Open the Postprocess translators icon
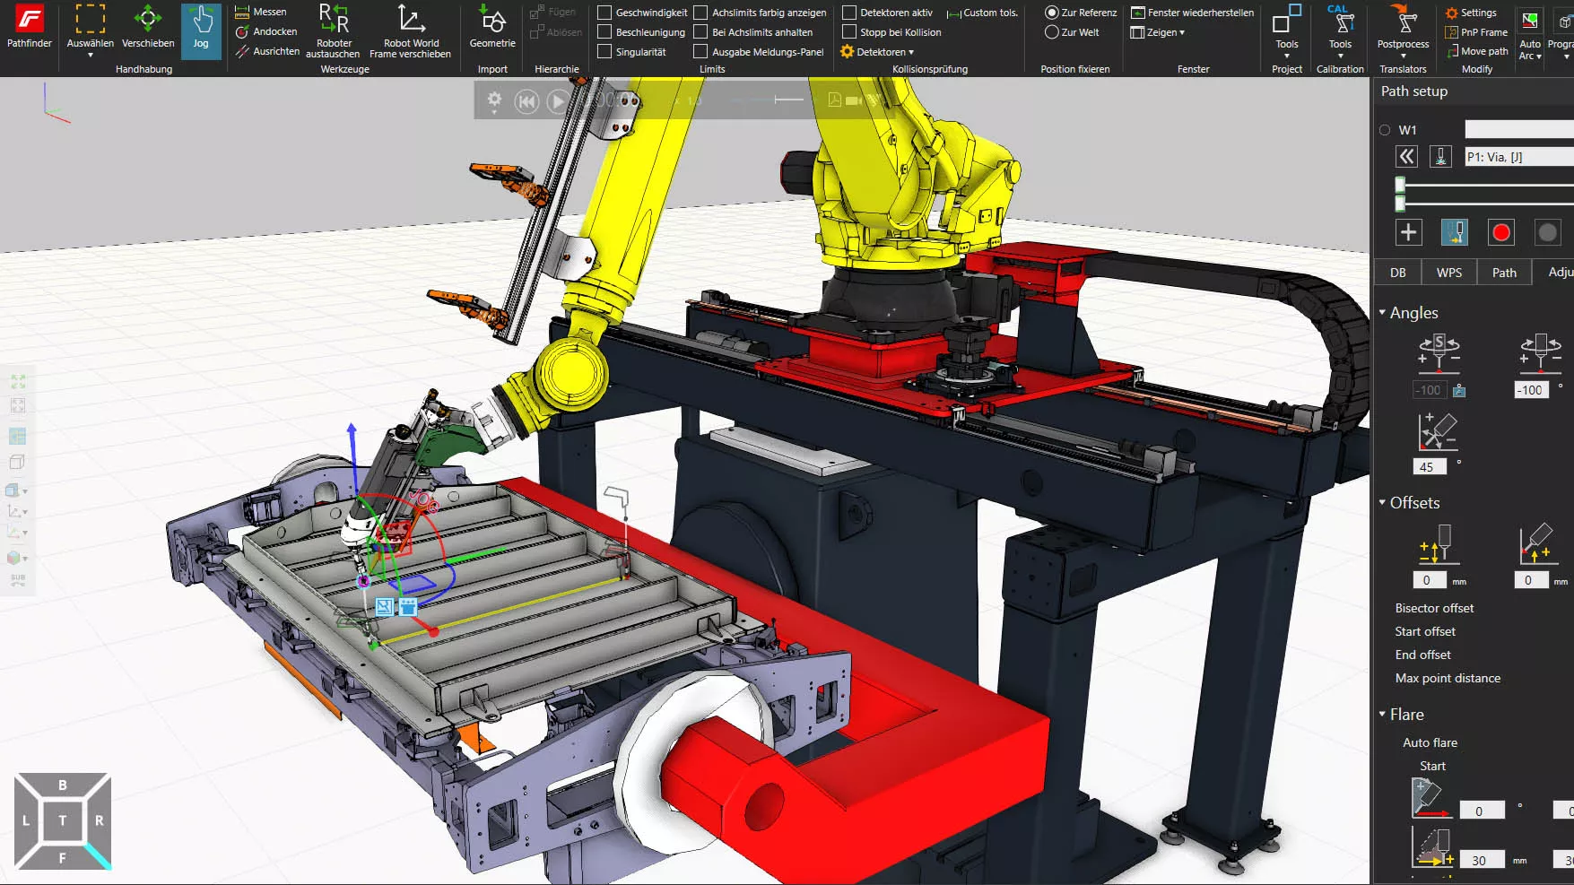Image resolution: width=1574 pixels, height=885 pixels. pos(1403,27)
